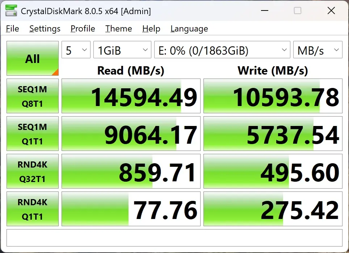This screenshot has width=349, height=253.
Task: Open the unit dropdown showing MB/s
Action: pos(318,50)
